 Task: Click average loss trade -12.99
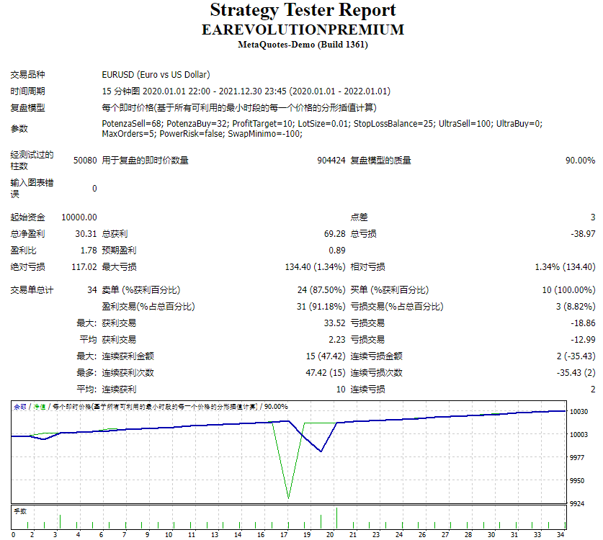pos(583,339)
